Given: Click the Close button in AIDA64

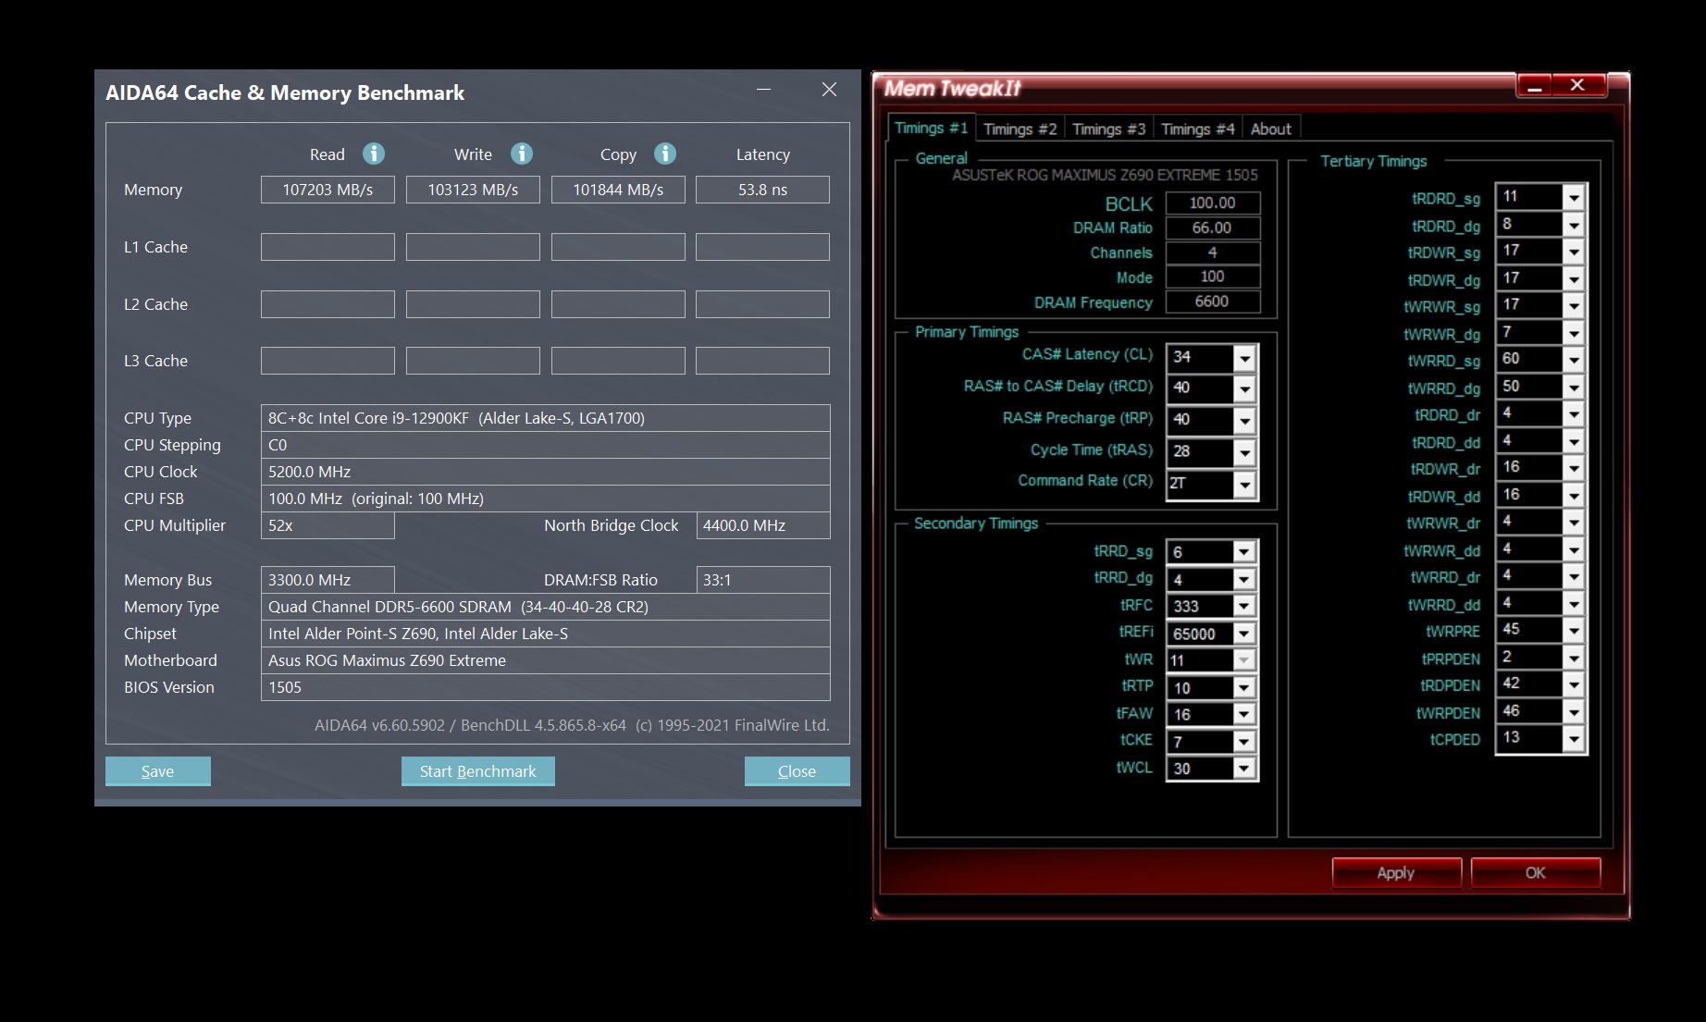Looking at the screenshot, I should click(797, 771).
